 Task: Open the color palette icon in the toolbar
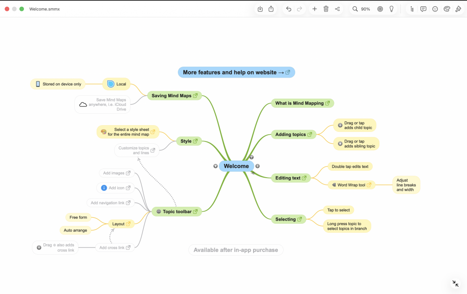click(446, 9)
